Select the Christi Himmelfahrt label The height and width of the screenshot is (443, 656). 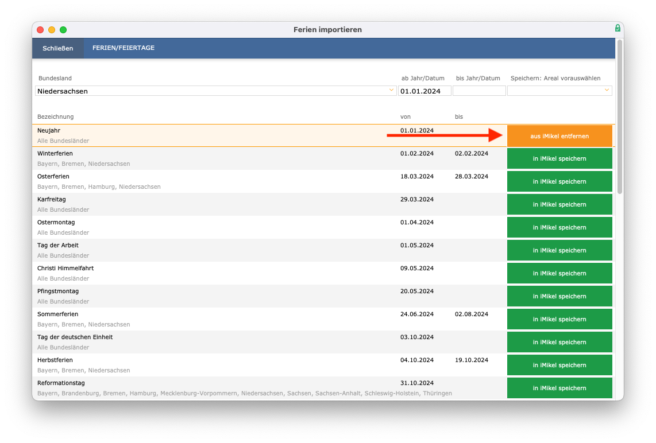(x=65, y=269)
